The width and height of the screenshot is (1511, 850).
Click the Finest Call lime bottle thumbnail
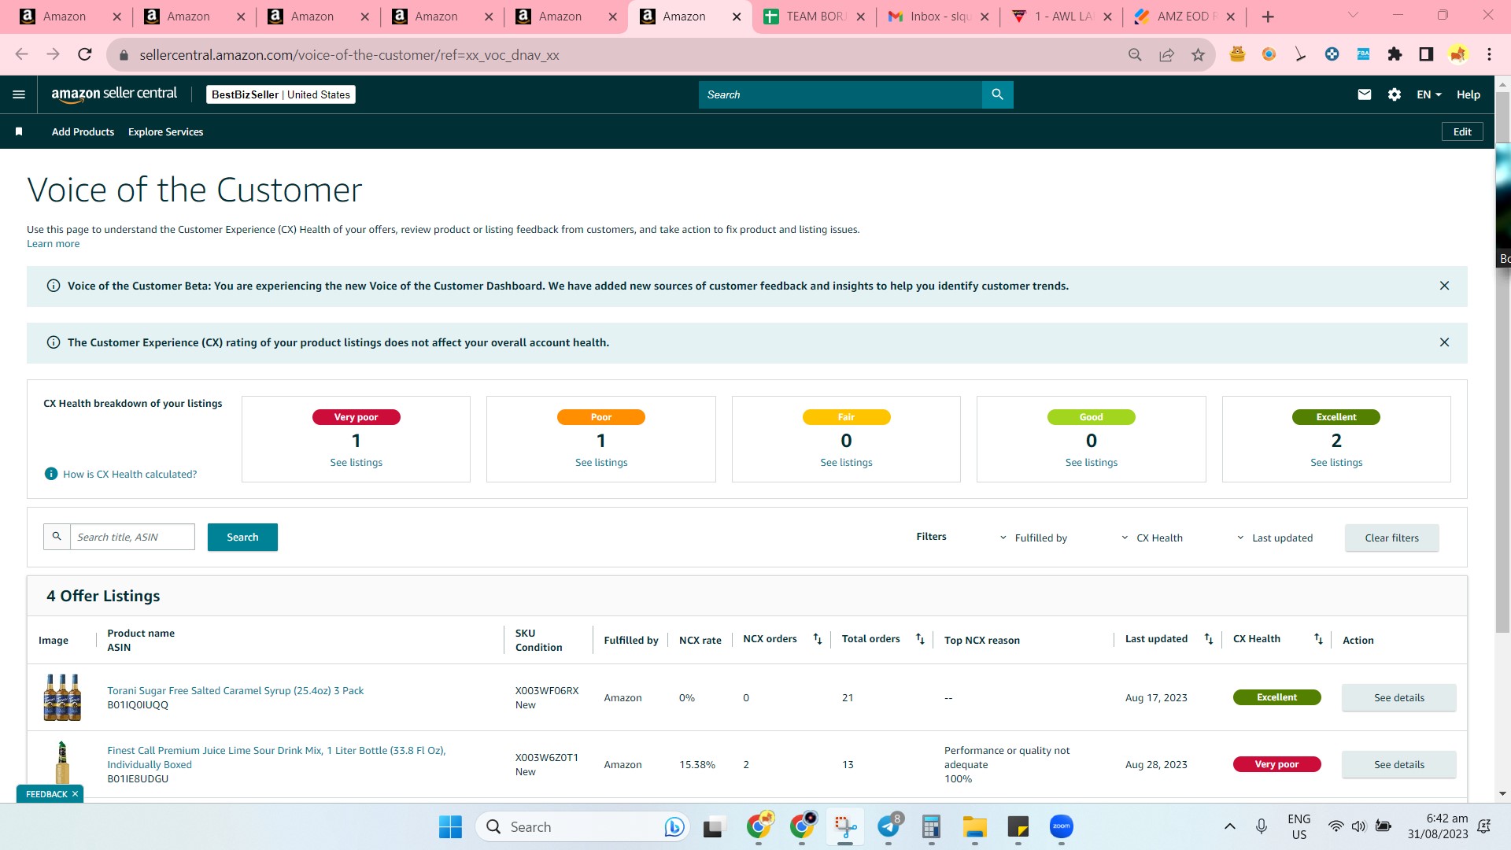[x=62, y=763]
